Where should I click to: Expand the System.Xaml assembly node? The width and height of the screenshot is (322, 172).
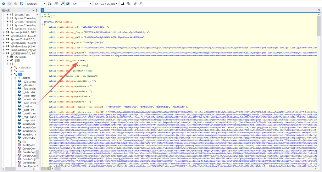coord(3,43)
